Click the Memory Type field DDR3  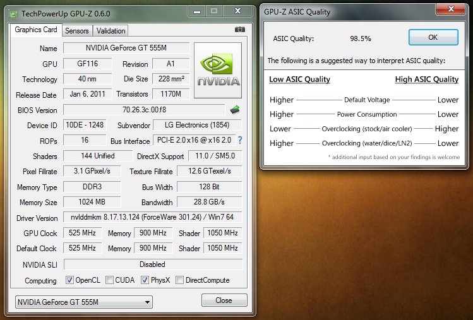click(92, 187)
